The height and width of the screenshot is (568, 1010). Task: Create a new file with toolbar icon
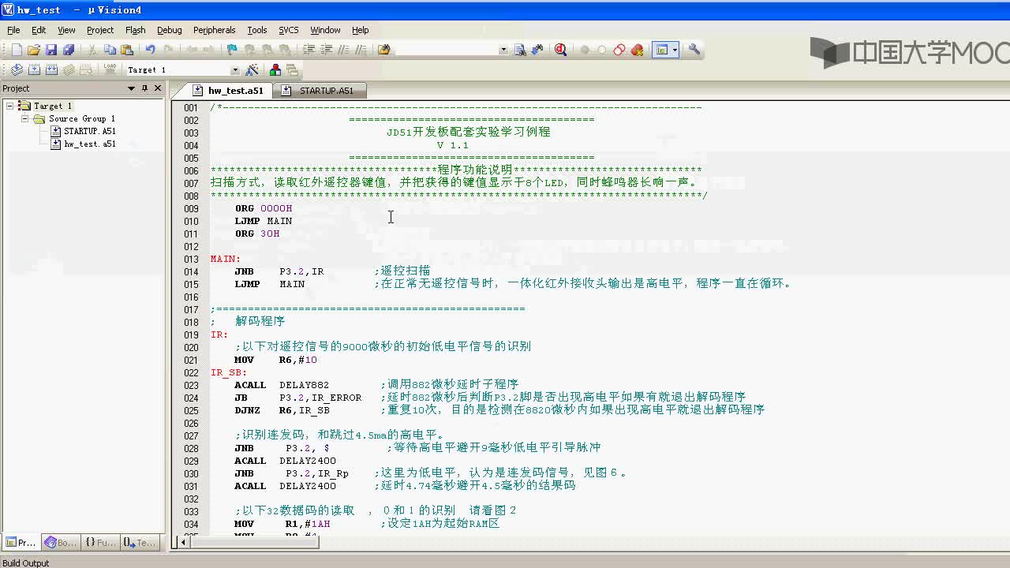(x=17, y=50)
